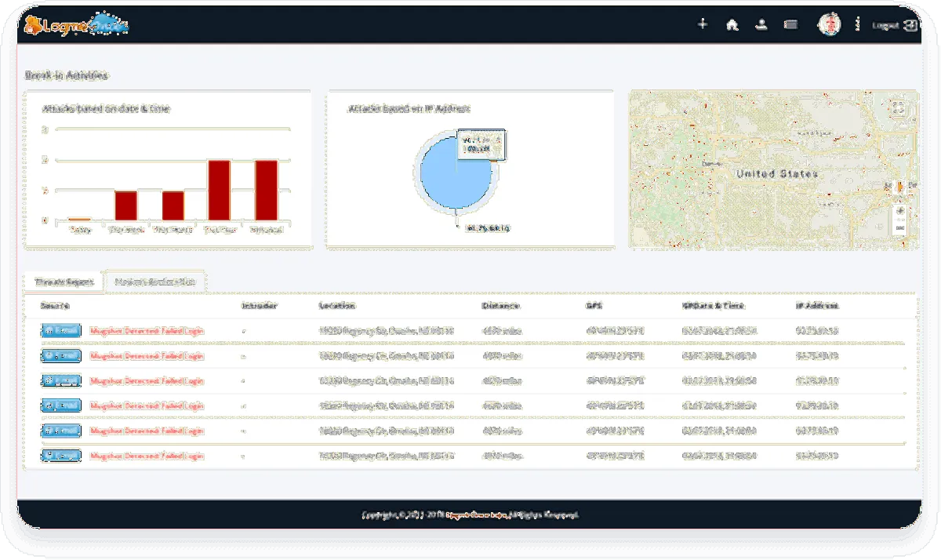Click the plus add icon in header
941x560 pixels.
[703, 24]
